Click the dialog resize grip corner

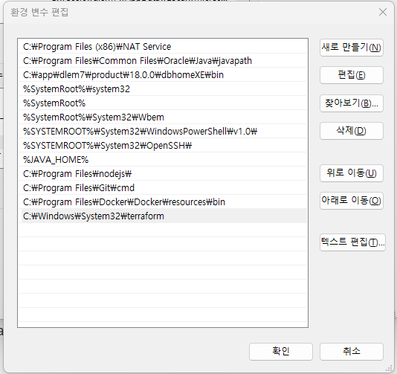[x=389, y=369]
